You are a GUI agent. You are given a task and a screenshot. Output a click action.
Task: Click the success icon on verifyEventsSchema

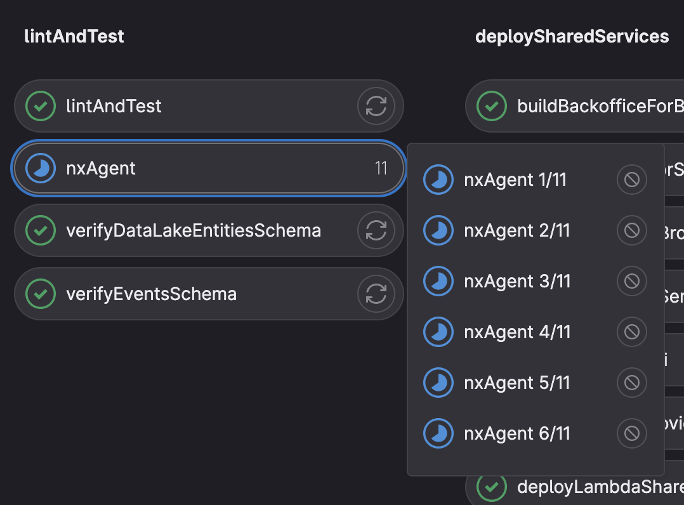(40, 294)
